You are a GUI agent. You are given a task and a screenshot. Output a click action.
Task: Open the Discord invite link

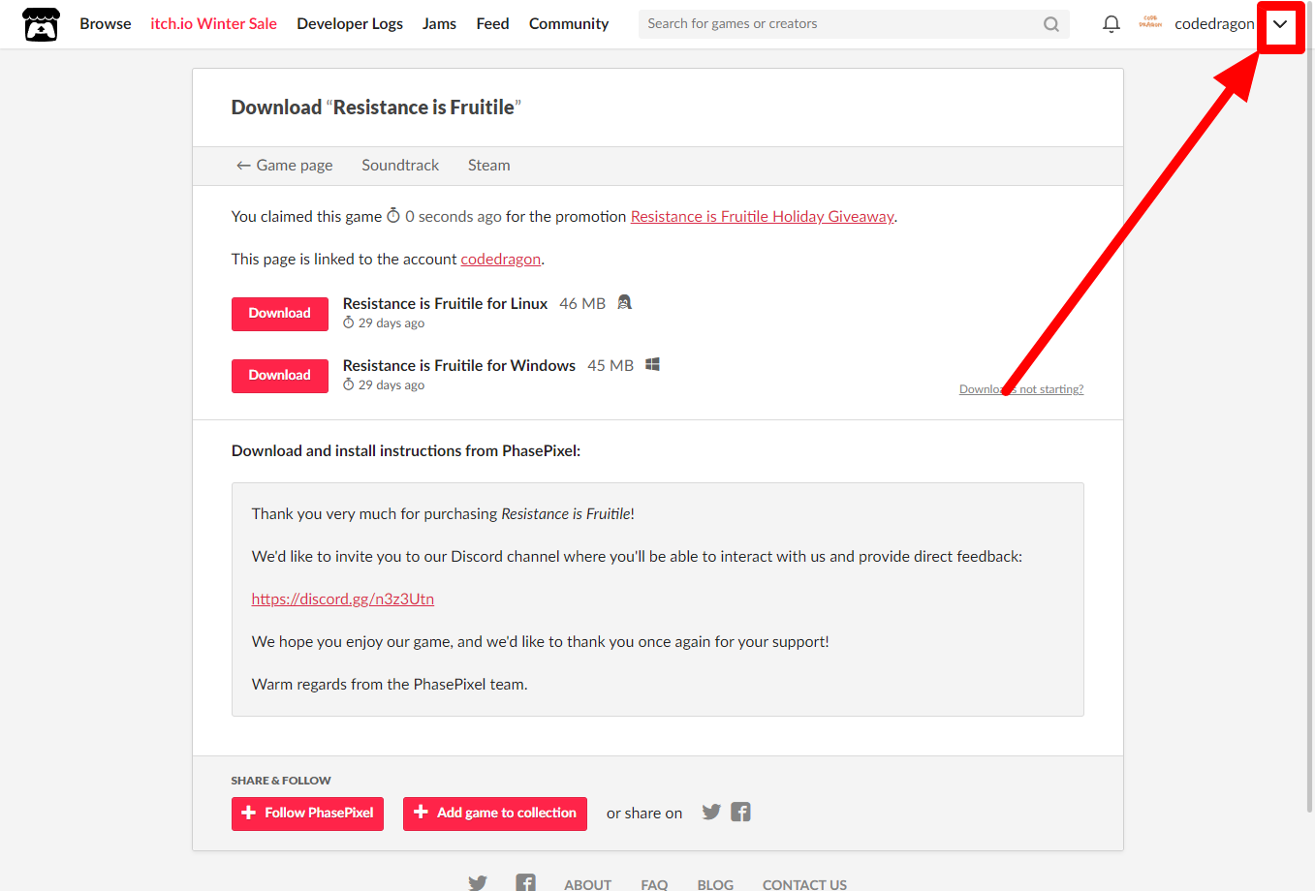(x=343, y=599)
